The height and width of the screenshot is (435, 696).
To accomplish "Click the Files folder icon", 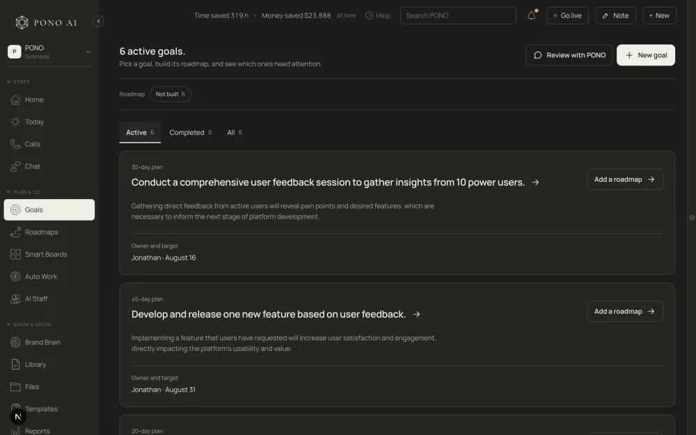I will click(15, 386).
